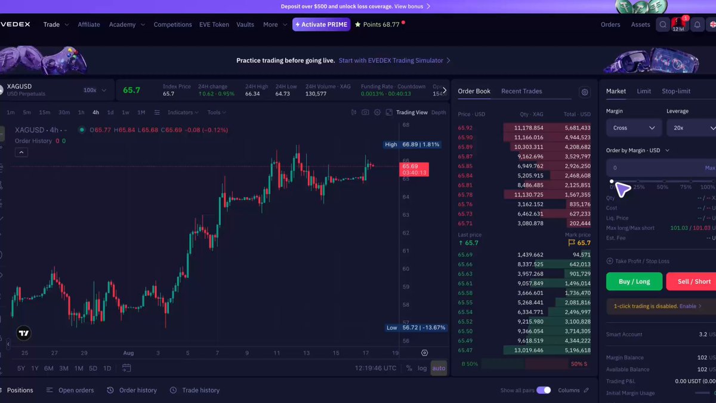The image size is (716, 403).
Task: Click Enable for 1-click trading
Action: click(x=690, y=306)
